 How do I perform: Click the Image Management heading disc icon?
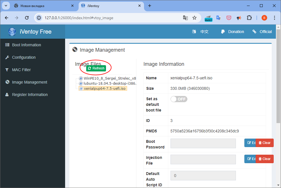click(75, 49)
